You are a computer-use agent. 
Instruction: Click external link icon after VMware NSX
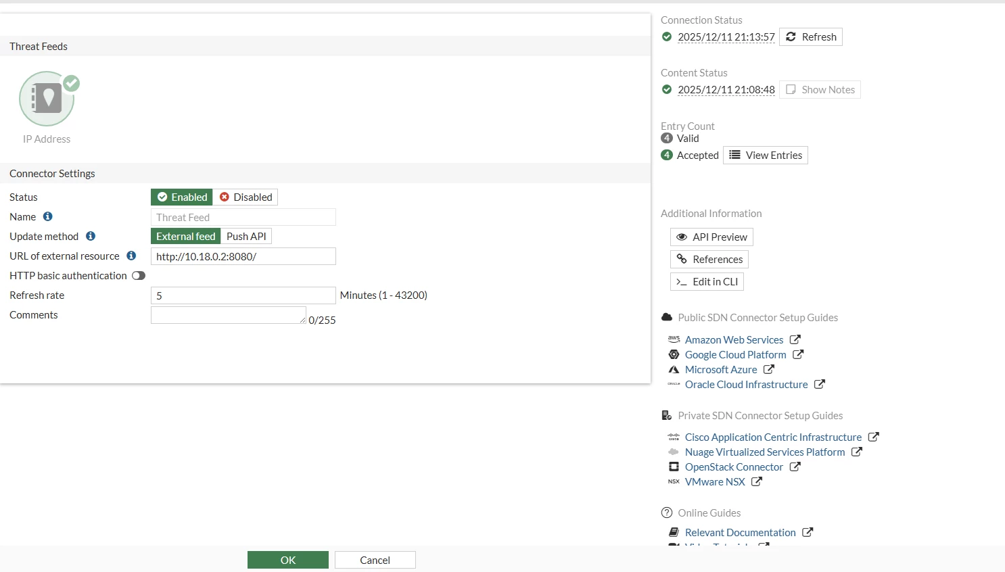[757, 481]
